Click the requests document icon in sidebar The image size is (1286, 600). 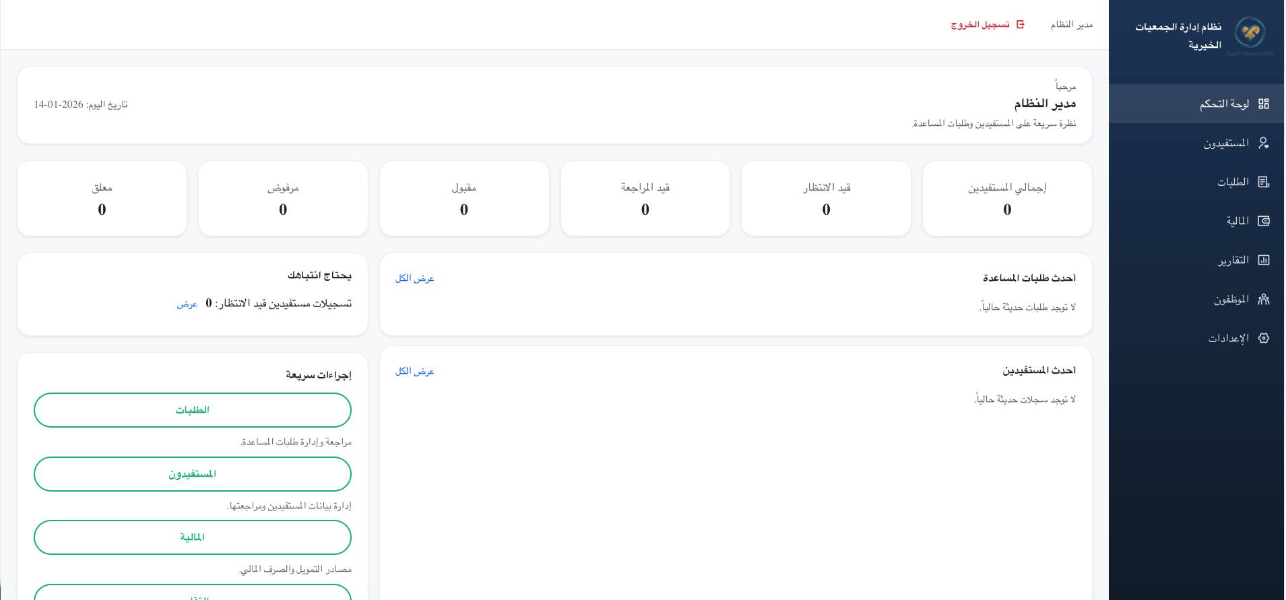[x=1263, y=182]
